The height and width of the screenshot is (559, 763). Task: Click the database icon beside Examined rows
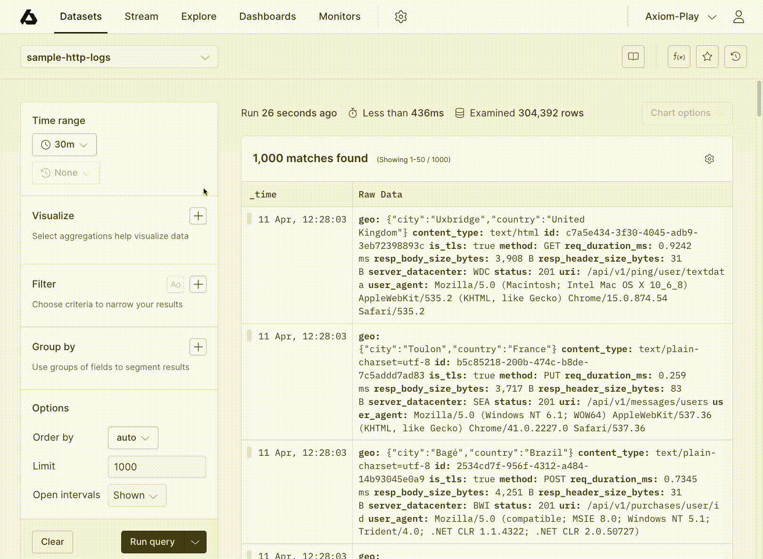pyautogui.click(x=460, y=113)
